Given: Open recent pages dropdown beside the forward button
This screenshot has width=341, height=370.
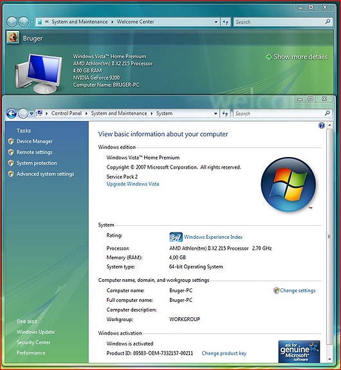Looking at the screenshot, I should click(31, 114).
